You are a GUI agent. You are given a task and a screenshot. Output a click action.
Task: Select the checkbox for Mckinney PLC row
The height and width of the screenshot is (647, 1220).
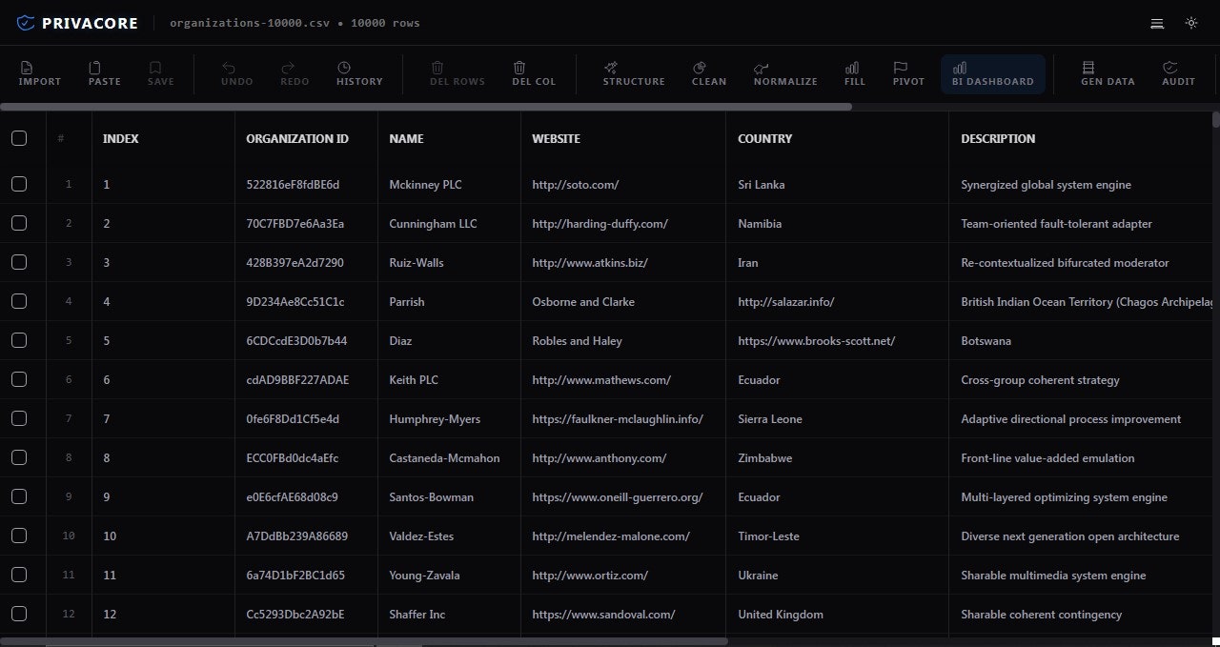click(19, 184)
